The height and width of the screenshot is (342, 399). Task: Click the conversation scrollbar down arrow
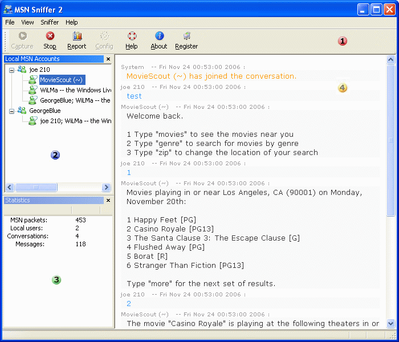(390, 324)
